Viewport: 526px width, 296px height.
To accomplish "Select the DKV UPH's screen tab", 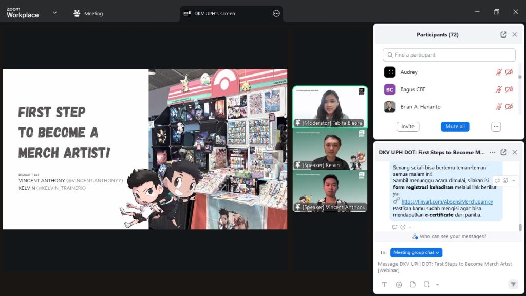I will coord(214,13).
